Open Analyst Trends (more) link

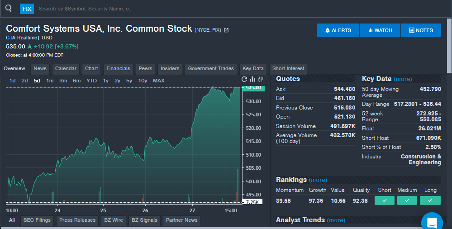(x=336, y=220)
